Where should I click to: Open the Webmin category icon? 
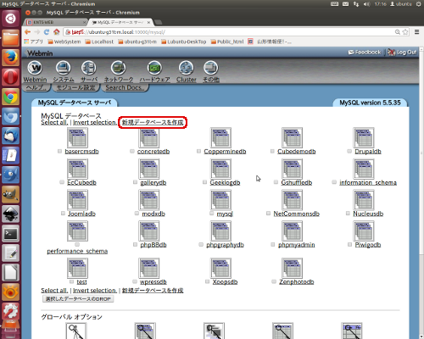(35, 68)
